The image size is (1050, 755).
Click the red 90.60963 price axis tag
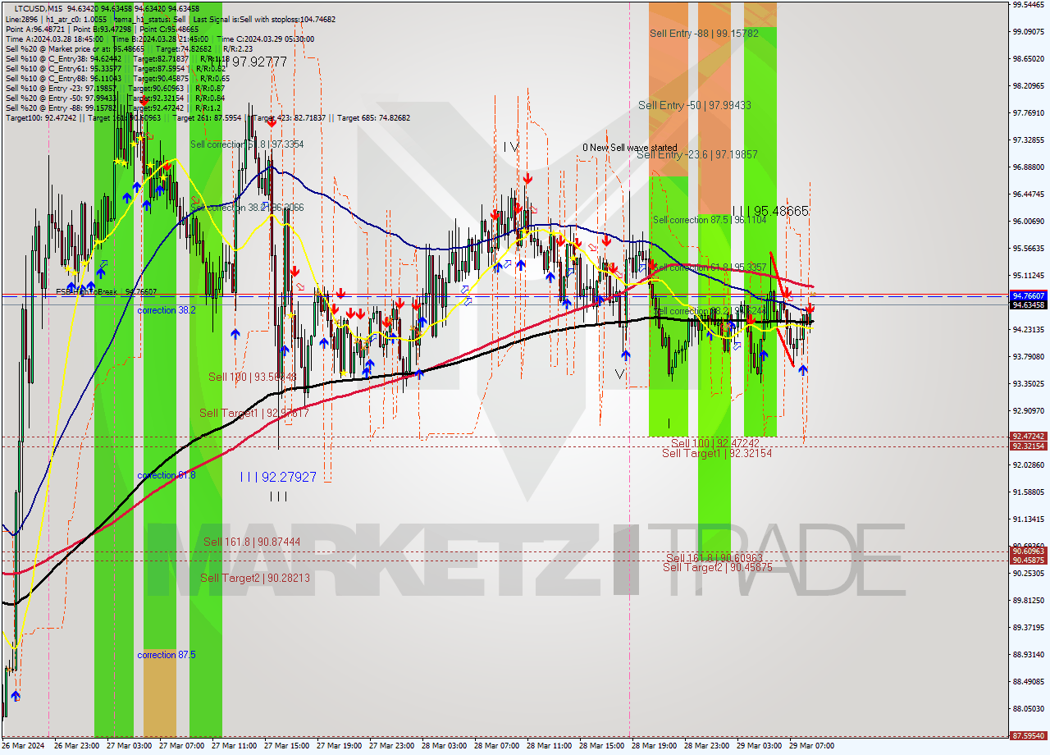tap(1029, 551)
